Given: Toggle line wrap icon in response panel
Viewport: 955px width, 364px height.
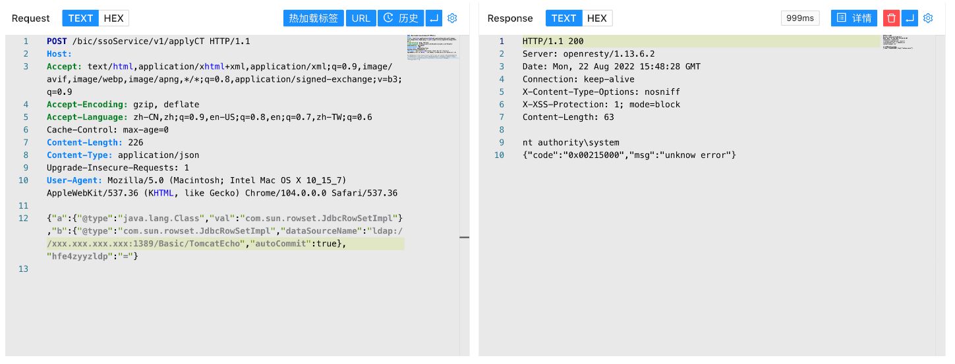Looking at the screenshot, I should point(910,18).
